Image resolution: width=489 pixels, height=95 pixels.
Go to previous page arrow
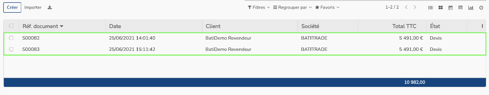tap(406, 7)
